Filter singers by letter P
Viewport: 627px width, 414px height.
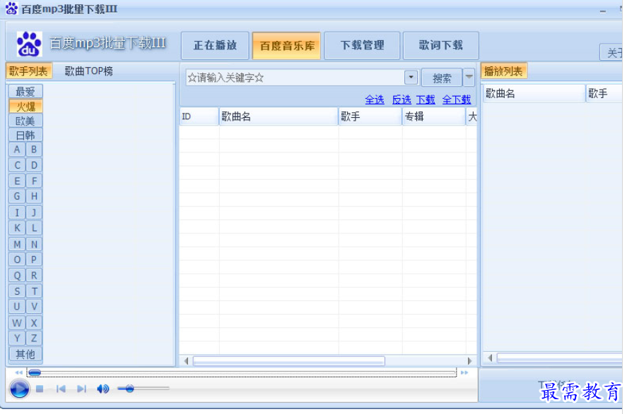coord(34,260)
